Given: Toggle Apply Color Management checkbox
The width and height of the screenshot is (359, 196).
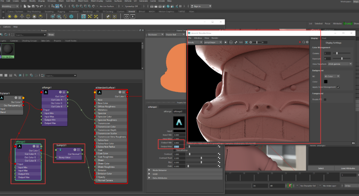Looking at the screenshot, I should coord(338,87).
